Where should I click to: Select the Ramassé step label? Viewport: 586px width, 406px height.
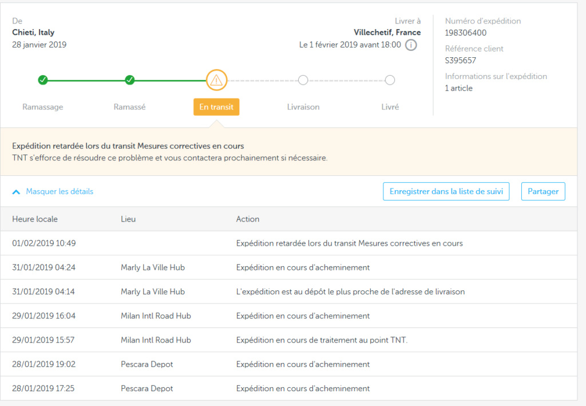click(x=130, y=107)
